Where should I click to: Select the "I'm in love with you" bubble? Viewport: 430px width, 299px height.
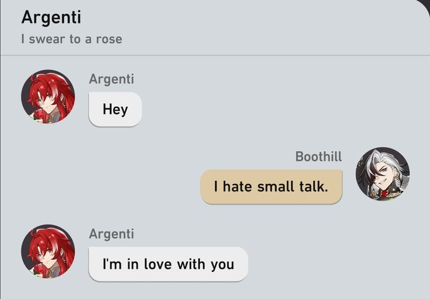(168, 264)
